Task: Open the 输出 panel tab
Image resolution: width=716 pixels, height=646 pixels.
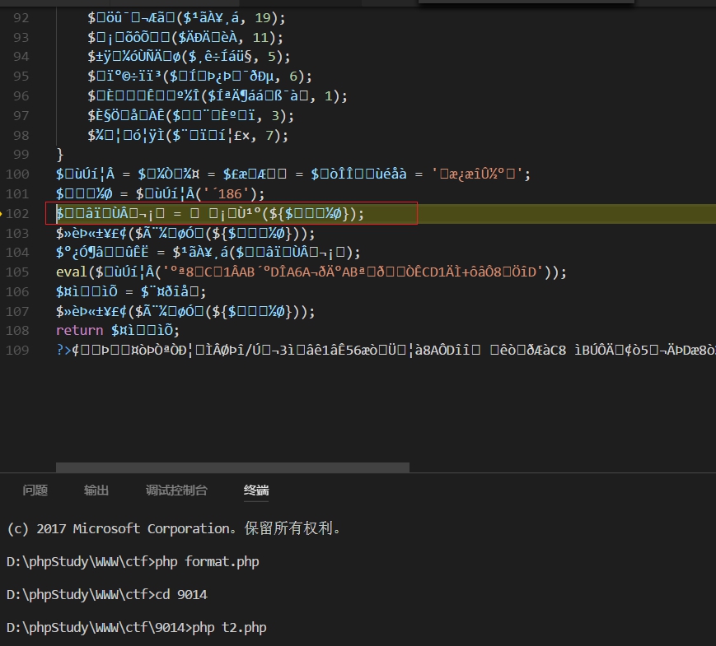Action: (x=96, y=490)
